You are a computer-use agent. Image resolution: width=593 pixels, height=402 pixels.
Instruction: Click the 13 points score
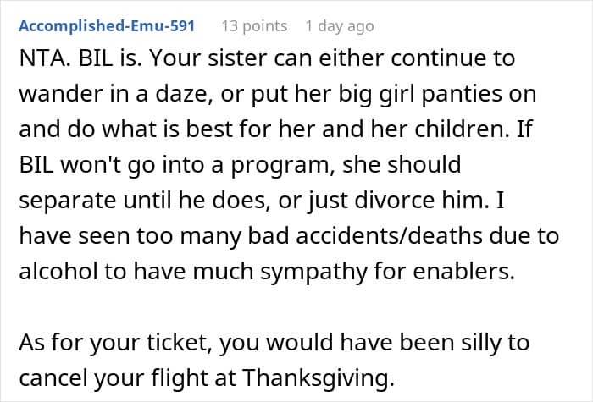[x=254, y=26]
